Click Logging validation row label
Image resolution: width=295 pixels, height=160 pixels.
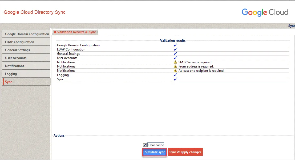click(63, 75)
